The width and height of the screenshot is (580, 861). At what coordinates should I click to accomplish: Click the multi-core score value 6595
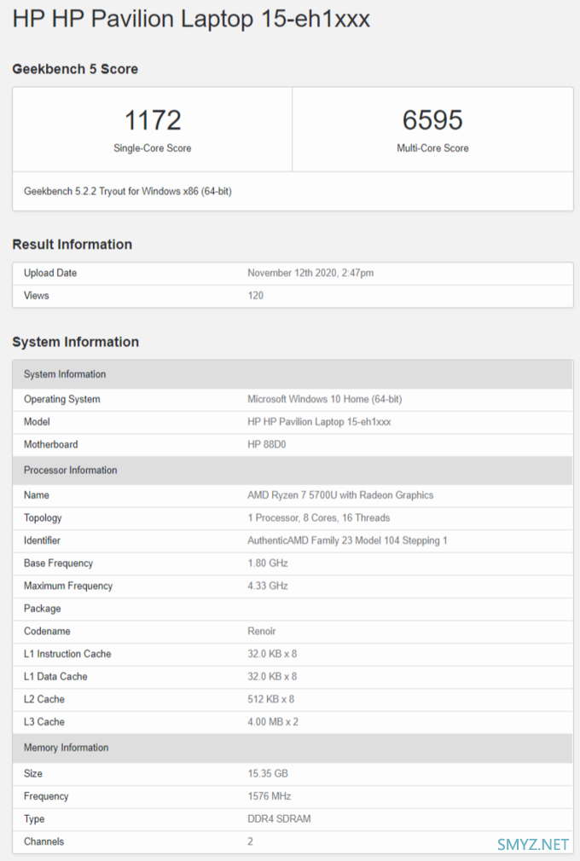click(432, 120)
